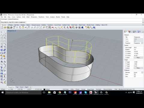
Task: Click the wallpaper Filename browse button
Action: coord(142,72)
